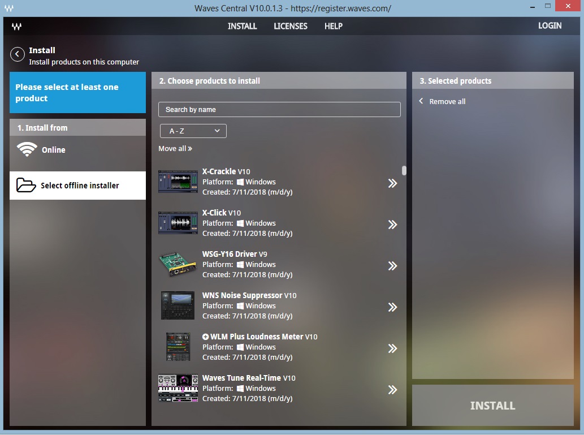Image resolution: width=584 pixels, height=435 pixels.
Task: Open the LICENSES menu tab
Action: click(291, 26)
